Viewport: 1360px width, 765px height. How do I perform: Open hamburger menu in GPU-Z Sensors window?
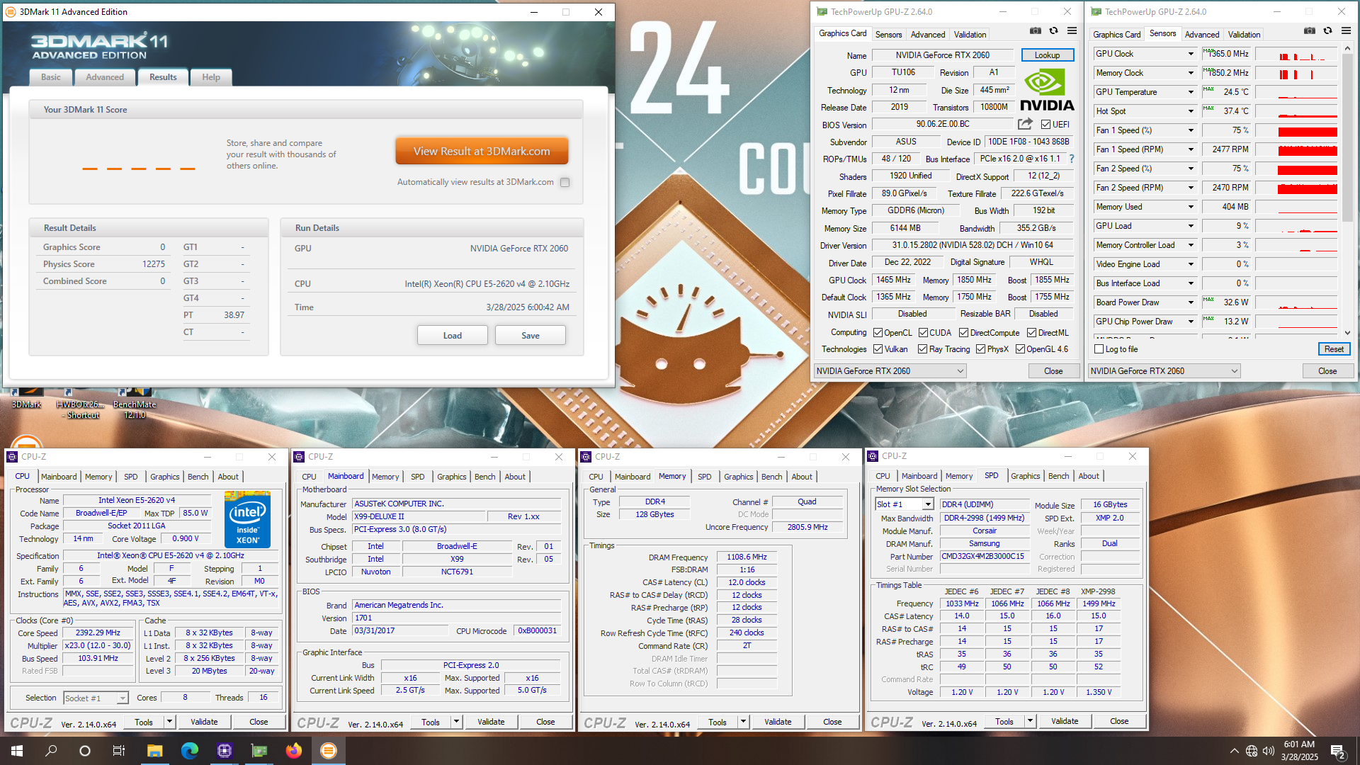(x=1347, y=31)
